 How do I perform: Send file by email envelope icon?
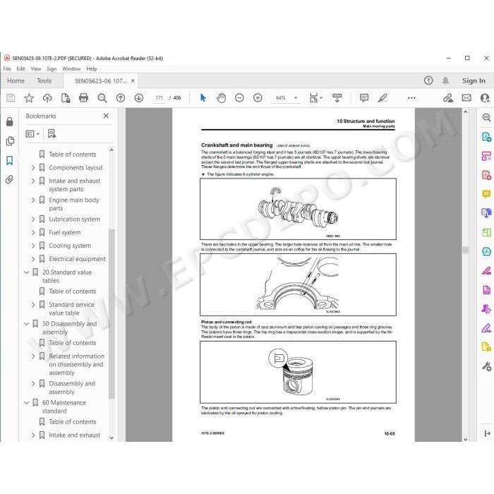tap(466, 98)
